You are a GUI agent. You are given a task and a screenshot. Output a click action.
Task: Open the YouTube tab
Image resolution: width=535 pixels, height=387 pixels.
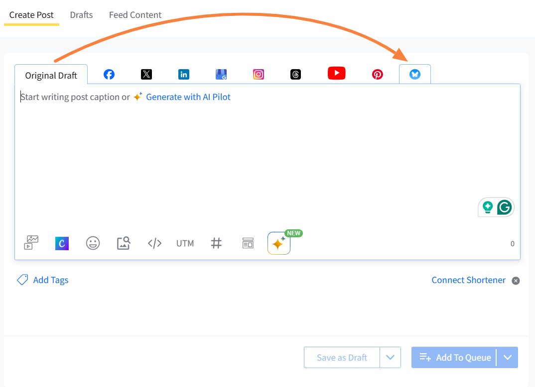pos(337,74)
